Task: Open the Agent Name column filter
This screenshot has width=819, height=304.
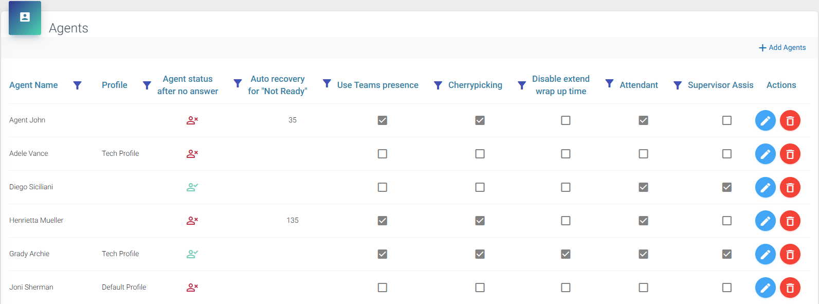Action: coord(77,85)
